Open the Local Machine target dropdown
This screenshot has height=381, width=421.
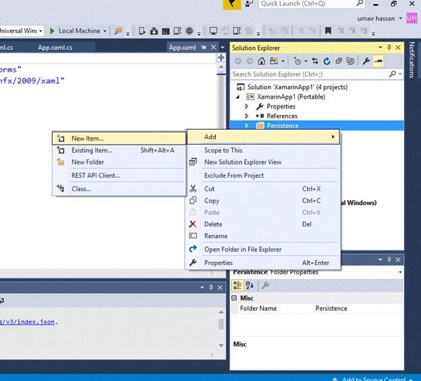click(106, 31)
